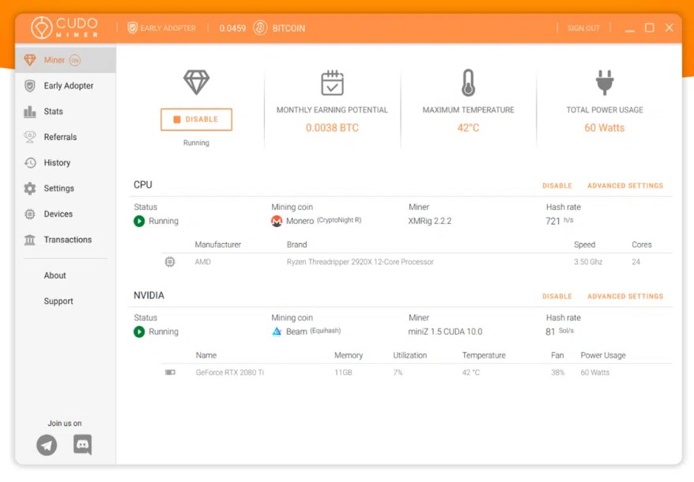
Task: Click the History clock icon
Action: (x=30, y=162)
